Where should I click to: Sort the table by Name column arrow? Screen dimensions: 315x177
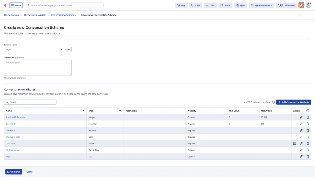[83, 111]
